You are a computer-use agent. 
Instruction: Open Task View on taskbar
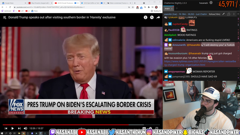tap(15, 133)
